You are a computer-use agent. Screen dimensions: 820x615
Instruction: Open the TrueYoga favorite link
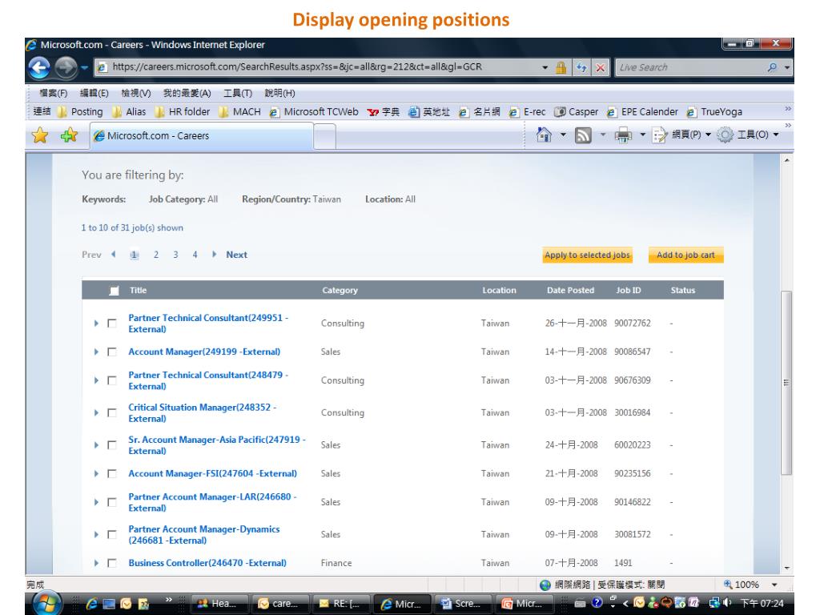[x=714, y=112]
